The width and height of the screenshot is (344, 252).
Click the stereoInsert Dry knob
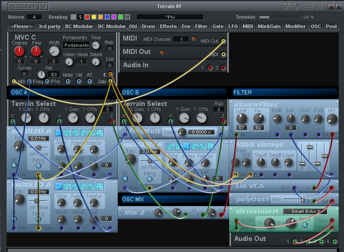click(x=269, y=223)
